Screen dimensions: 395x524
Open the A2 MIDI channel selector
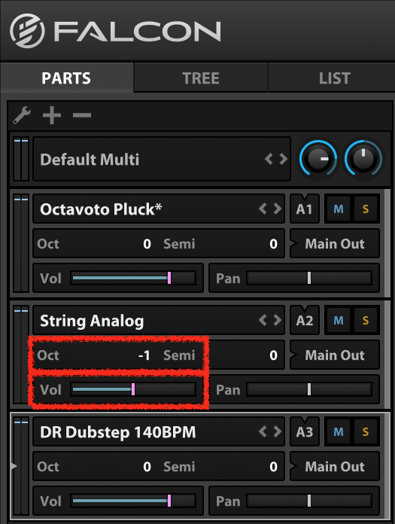tap(305, 321)
